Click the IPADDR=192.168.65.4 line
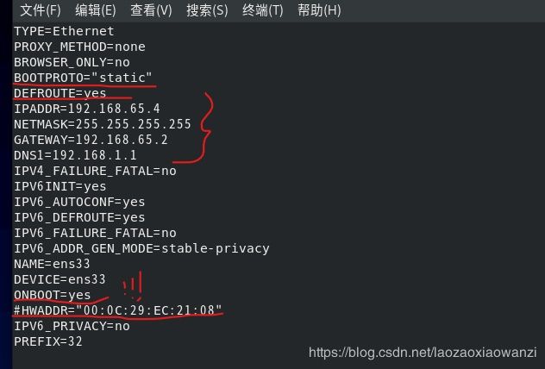 point(87,109)
